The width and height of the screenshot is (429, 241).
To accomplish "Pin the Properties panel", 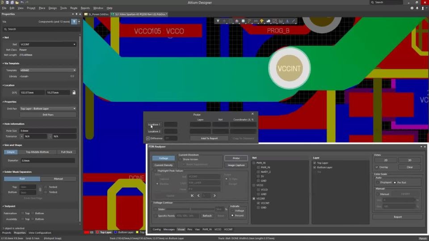I will pyautogui.click(x=76, y=14).
